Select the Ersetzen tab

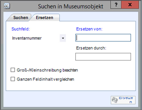45,18
